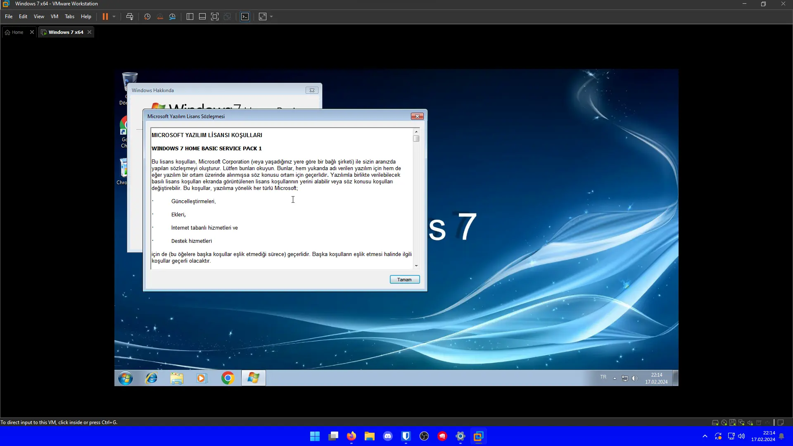This screenshot has height=446, width=793.
Task: Open the File menu
Action: [x=9, y=17]
